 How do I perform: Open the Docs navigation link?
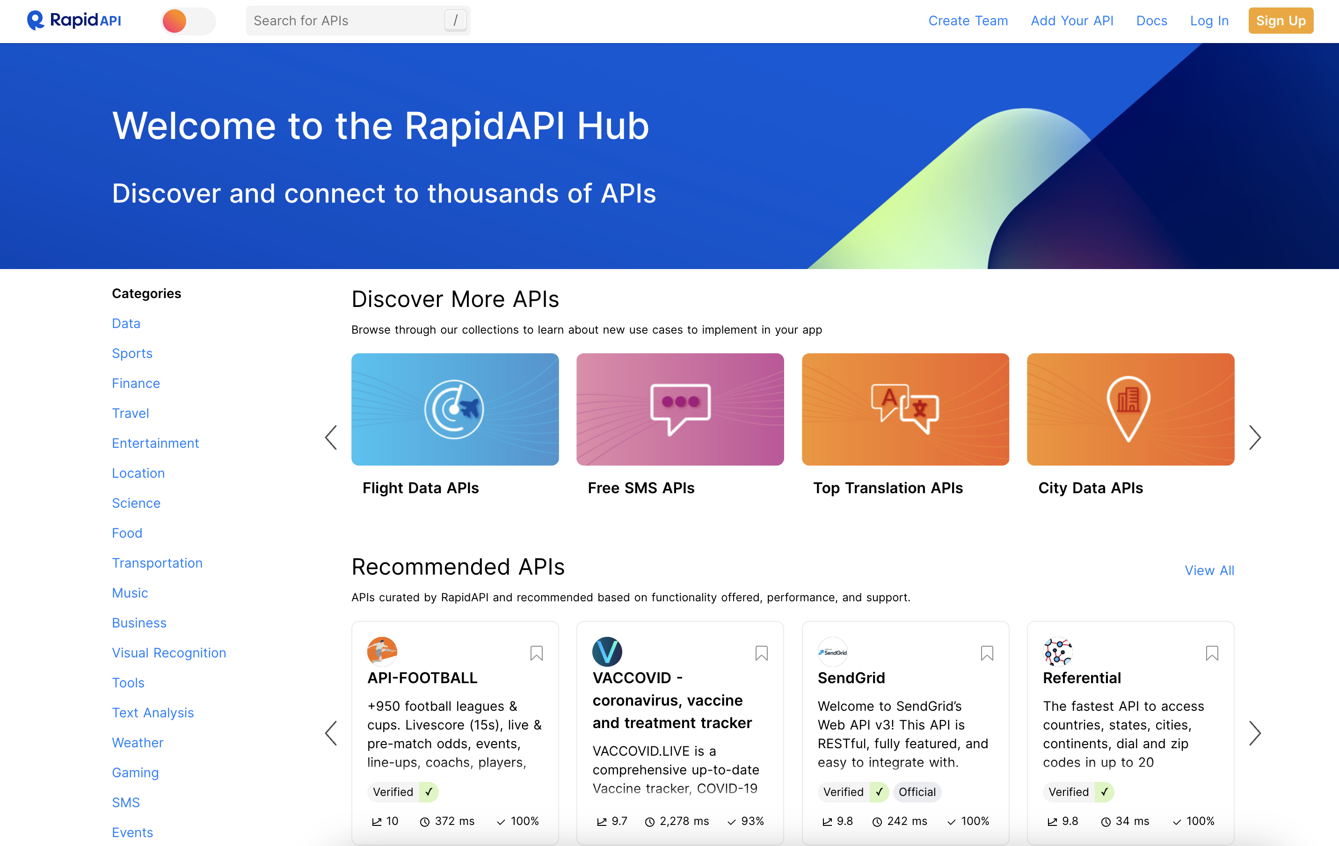pos(1151,21)
